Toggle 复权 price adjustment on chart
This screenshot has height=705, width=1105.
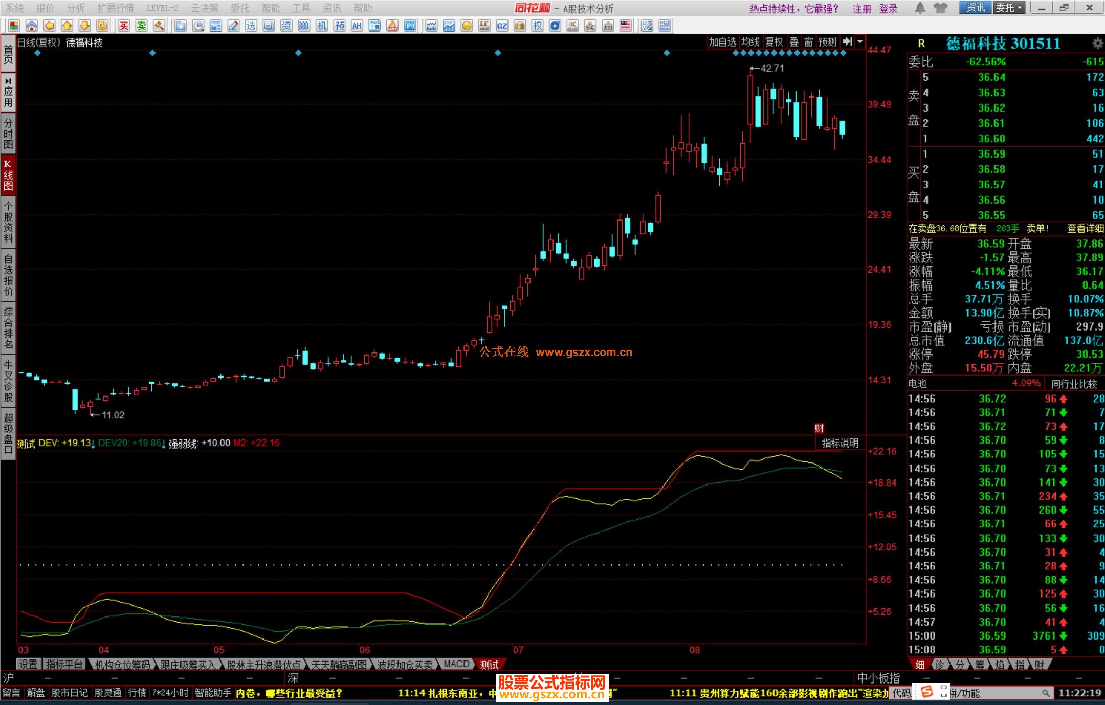[773, 42]
